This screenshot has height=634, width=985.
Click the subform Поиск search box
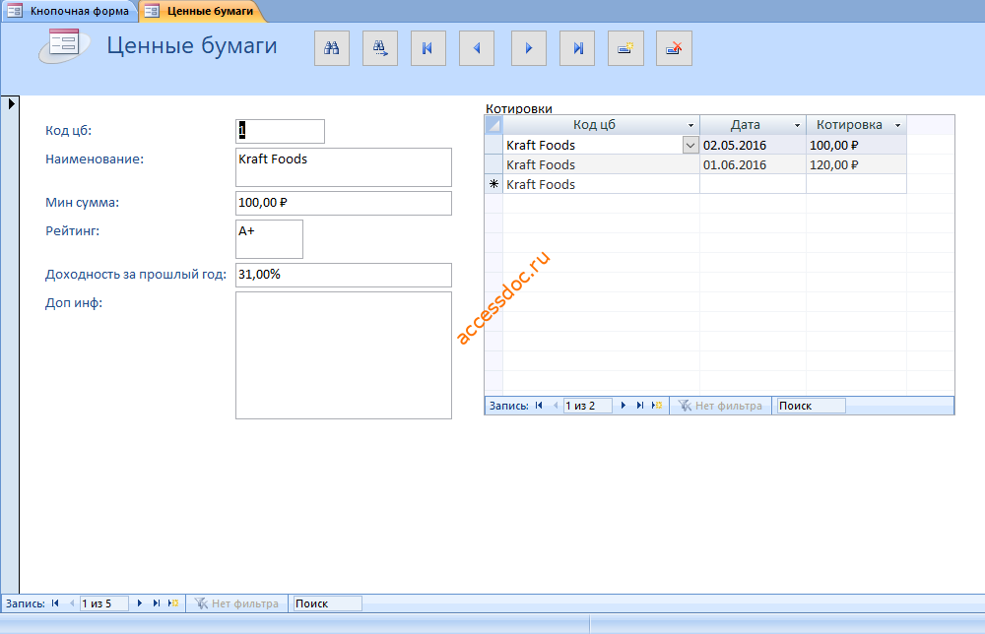pos(811,407)
